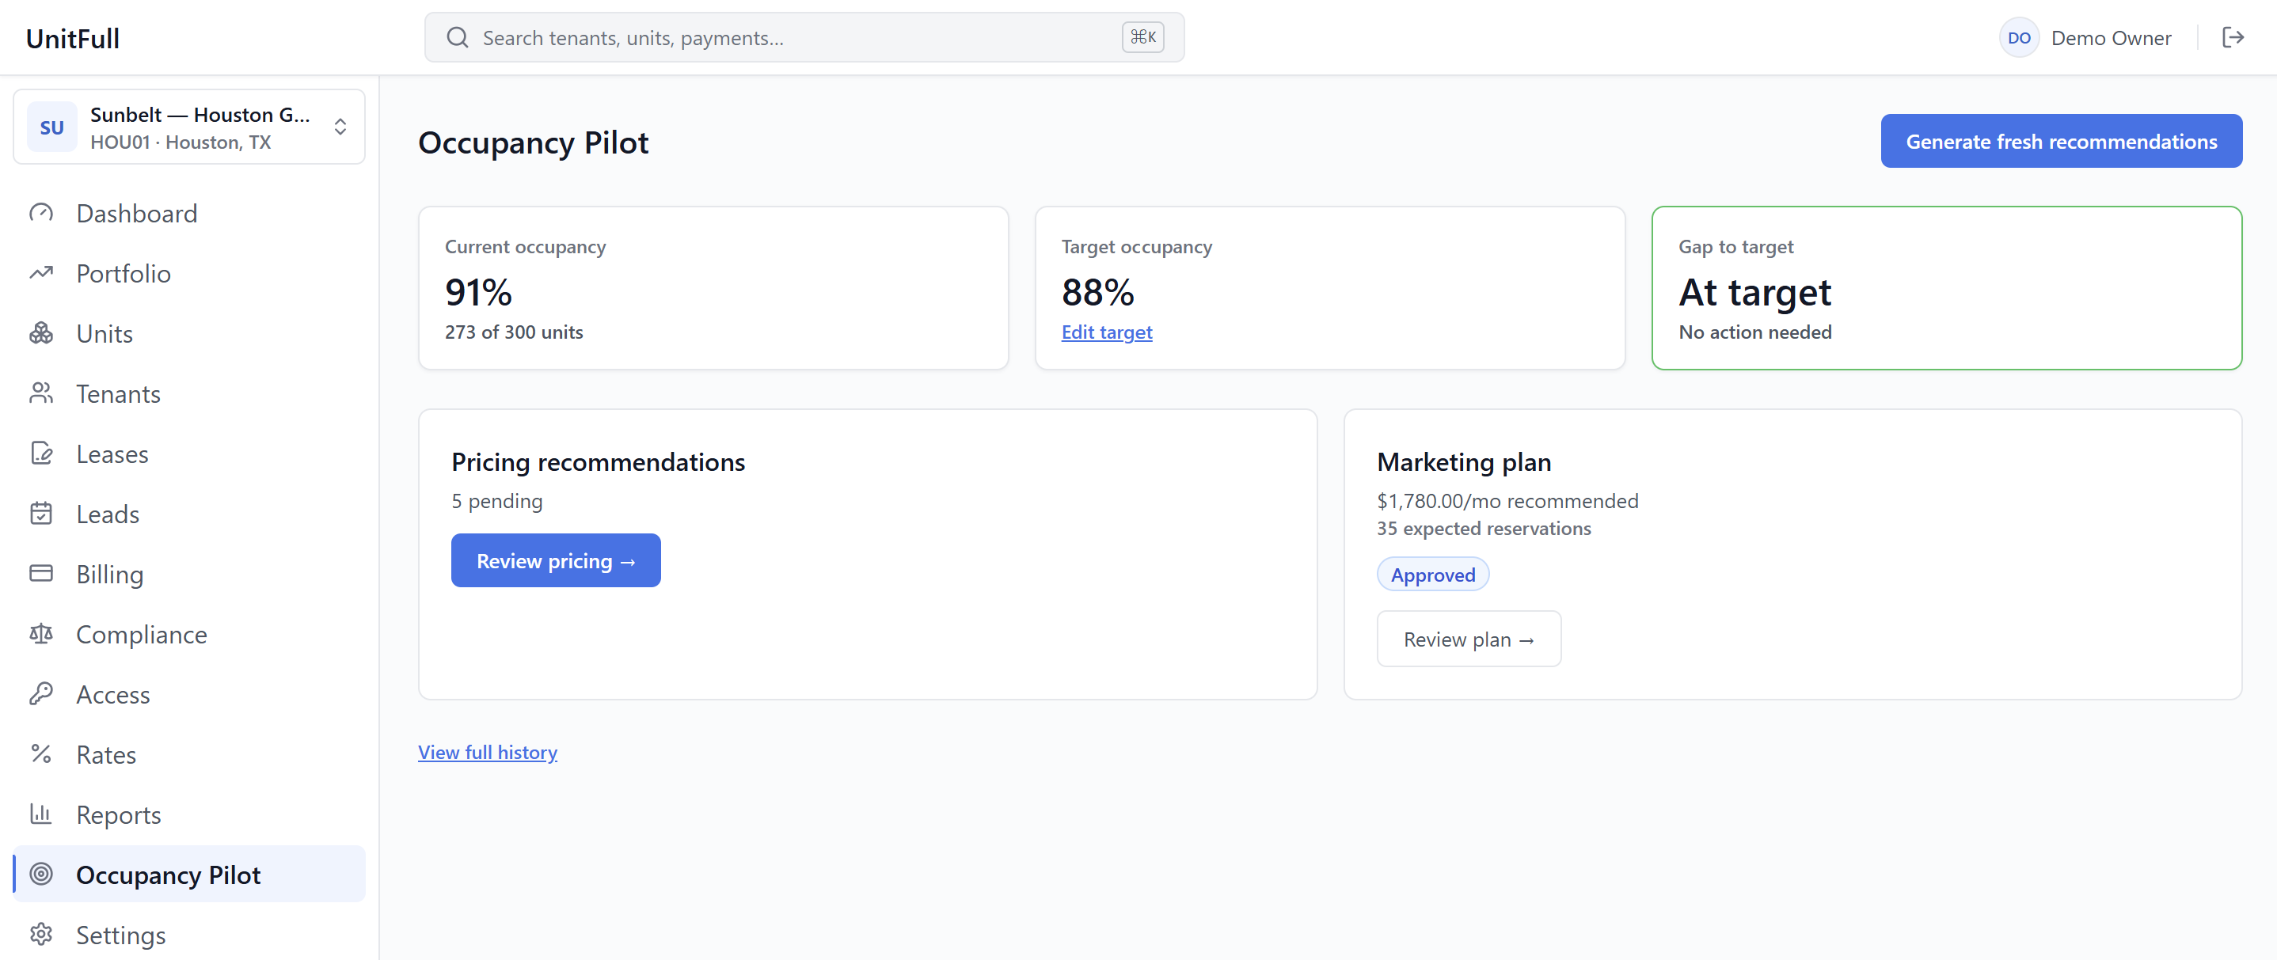Image resolution: width=2277 pixels, height=960 pixels.
Task: Navigate to Rates
Action: 189,754
